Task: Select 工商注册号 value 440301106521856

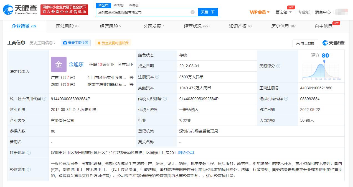Action: pos(316,88)
